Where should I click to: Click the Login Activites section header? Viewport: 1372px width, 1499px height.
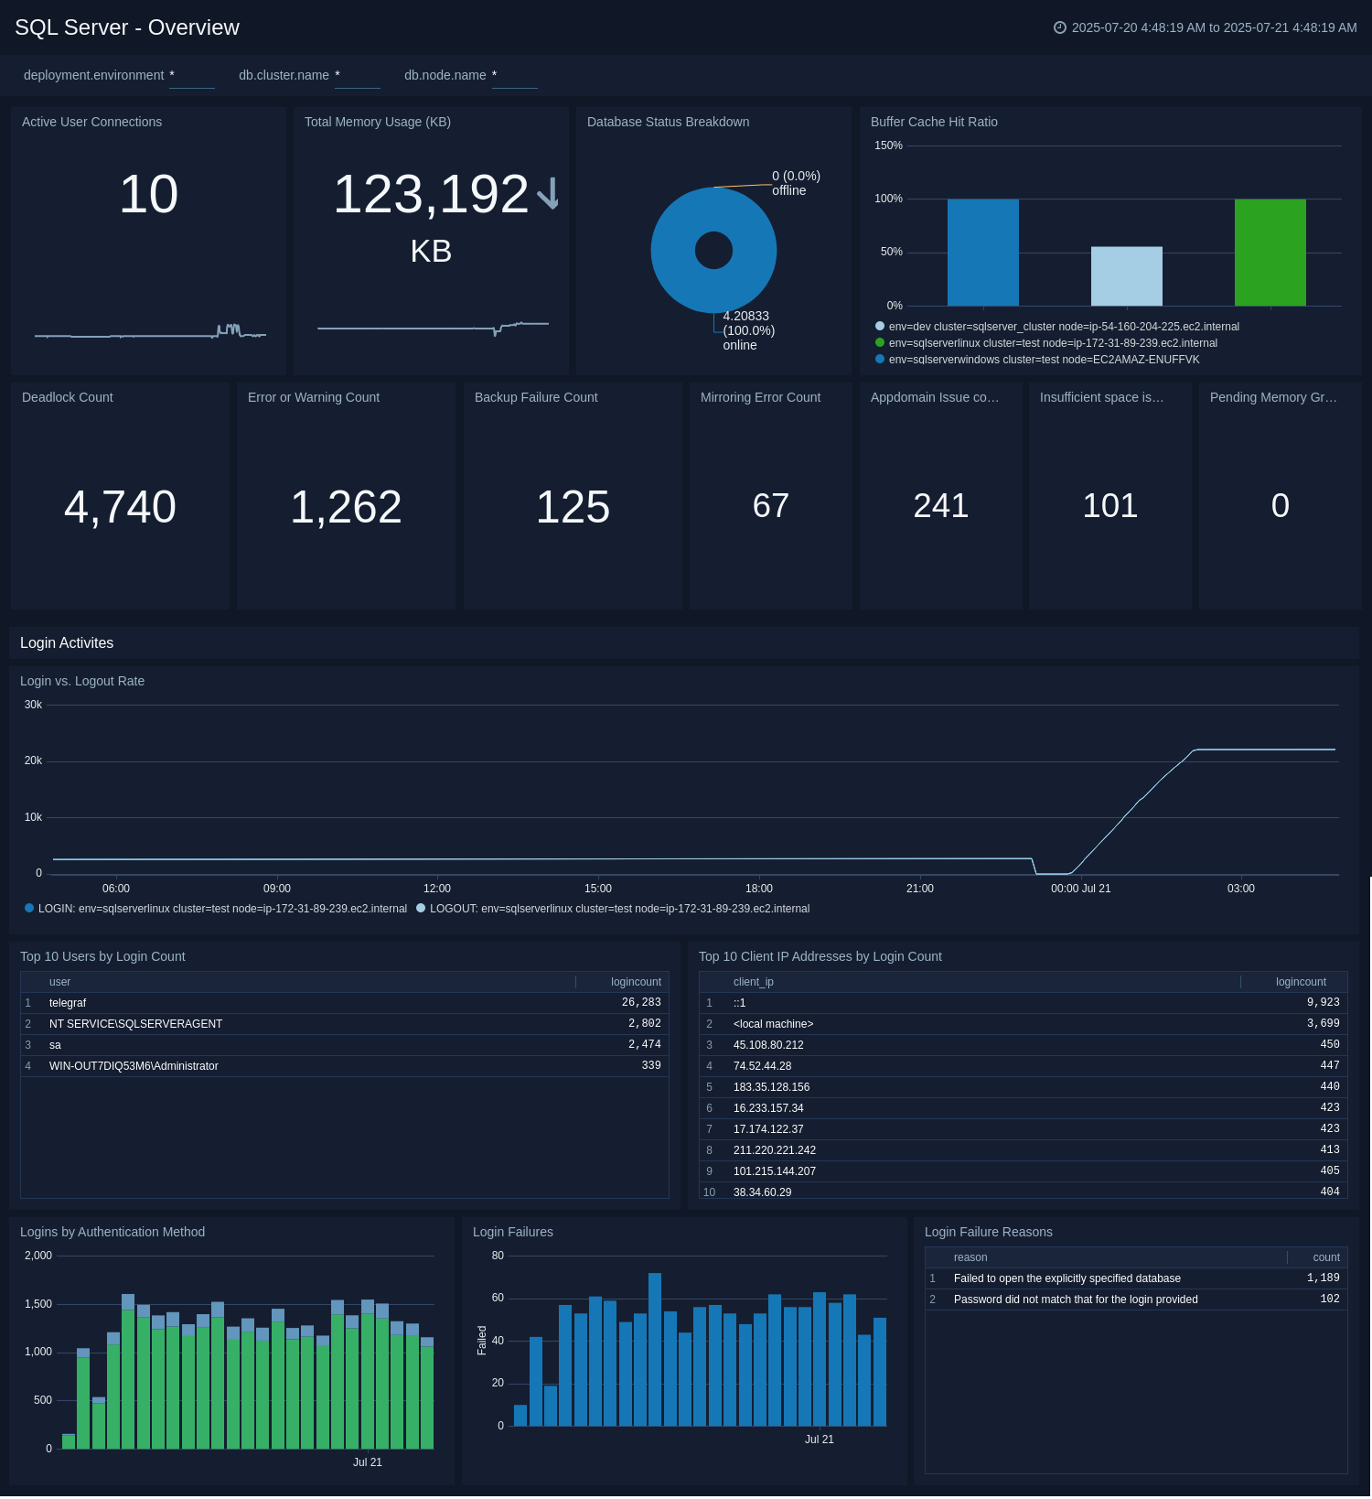point(67,643)
